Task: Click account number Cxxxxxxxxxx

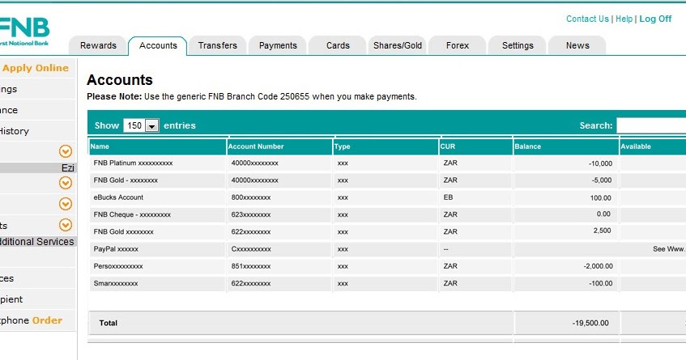Action: click(x=251, y=249)
